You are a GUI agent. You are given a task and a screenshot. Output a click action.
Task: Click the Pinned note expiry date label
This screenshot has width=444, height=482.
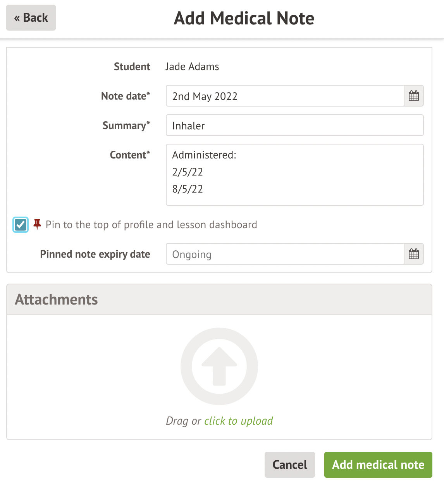pyautogui.click(x=95, y=254)
